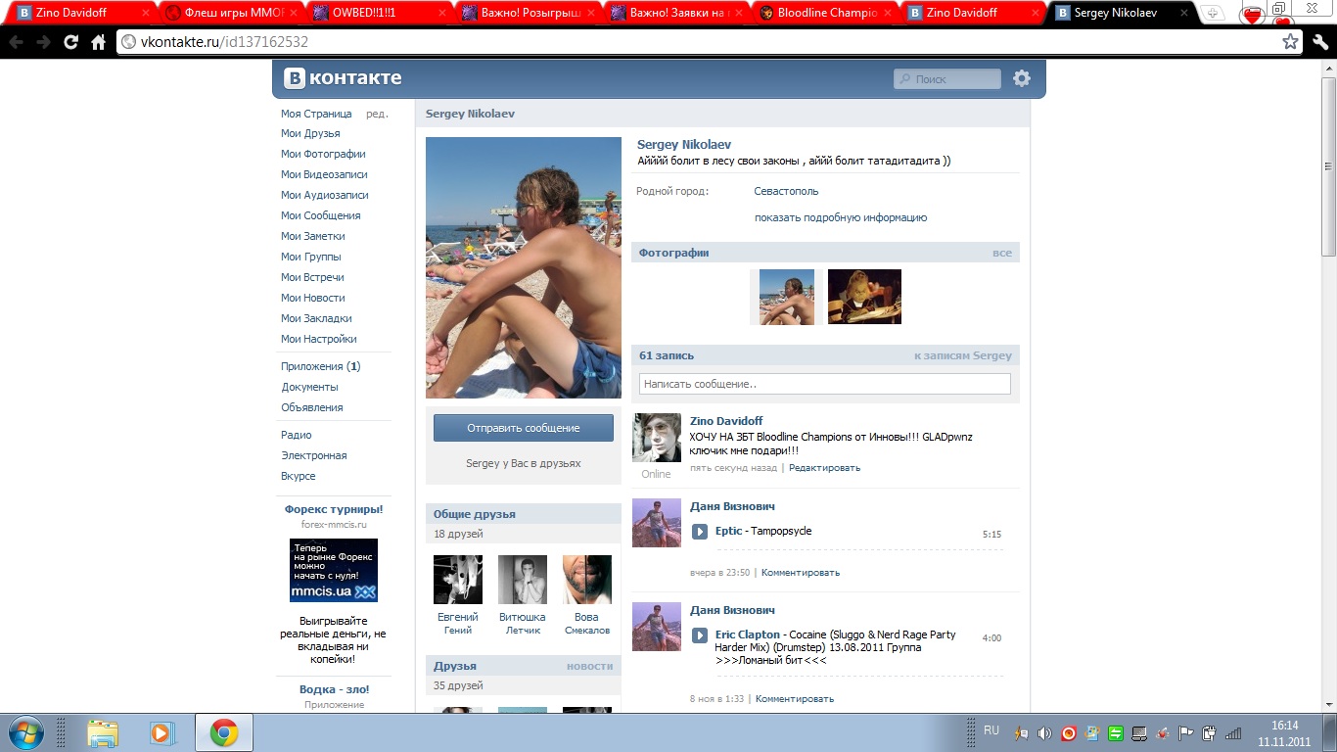1337x752 pixels.
Task: Select the Sergey Nikolaev browser tab
Action: [1124, 14]
